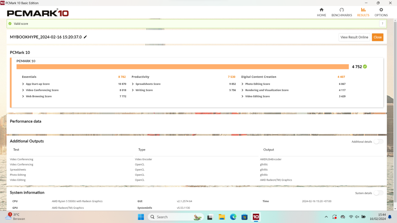Open Microsoft Edge from taskbar

pyautogui.click(x=233, y=217)
